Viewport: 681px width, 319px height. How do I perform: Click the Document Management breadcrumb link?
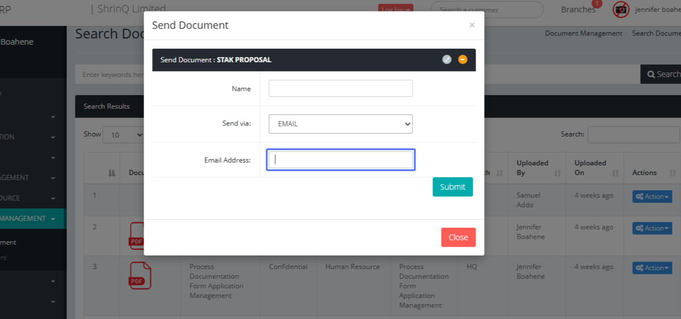pyautogui.click(x=583, y=33)
